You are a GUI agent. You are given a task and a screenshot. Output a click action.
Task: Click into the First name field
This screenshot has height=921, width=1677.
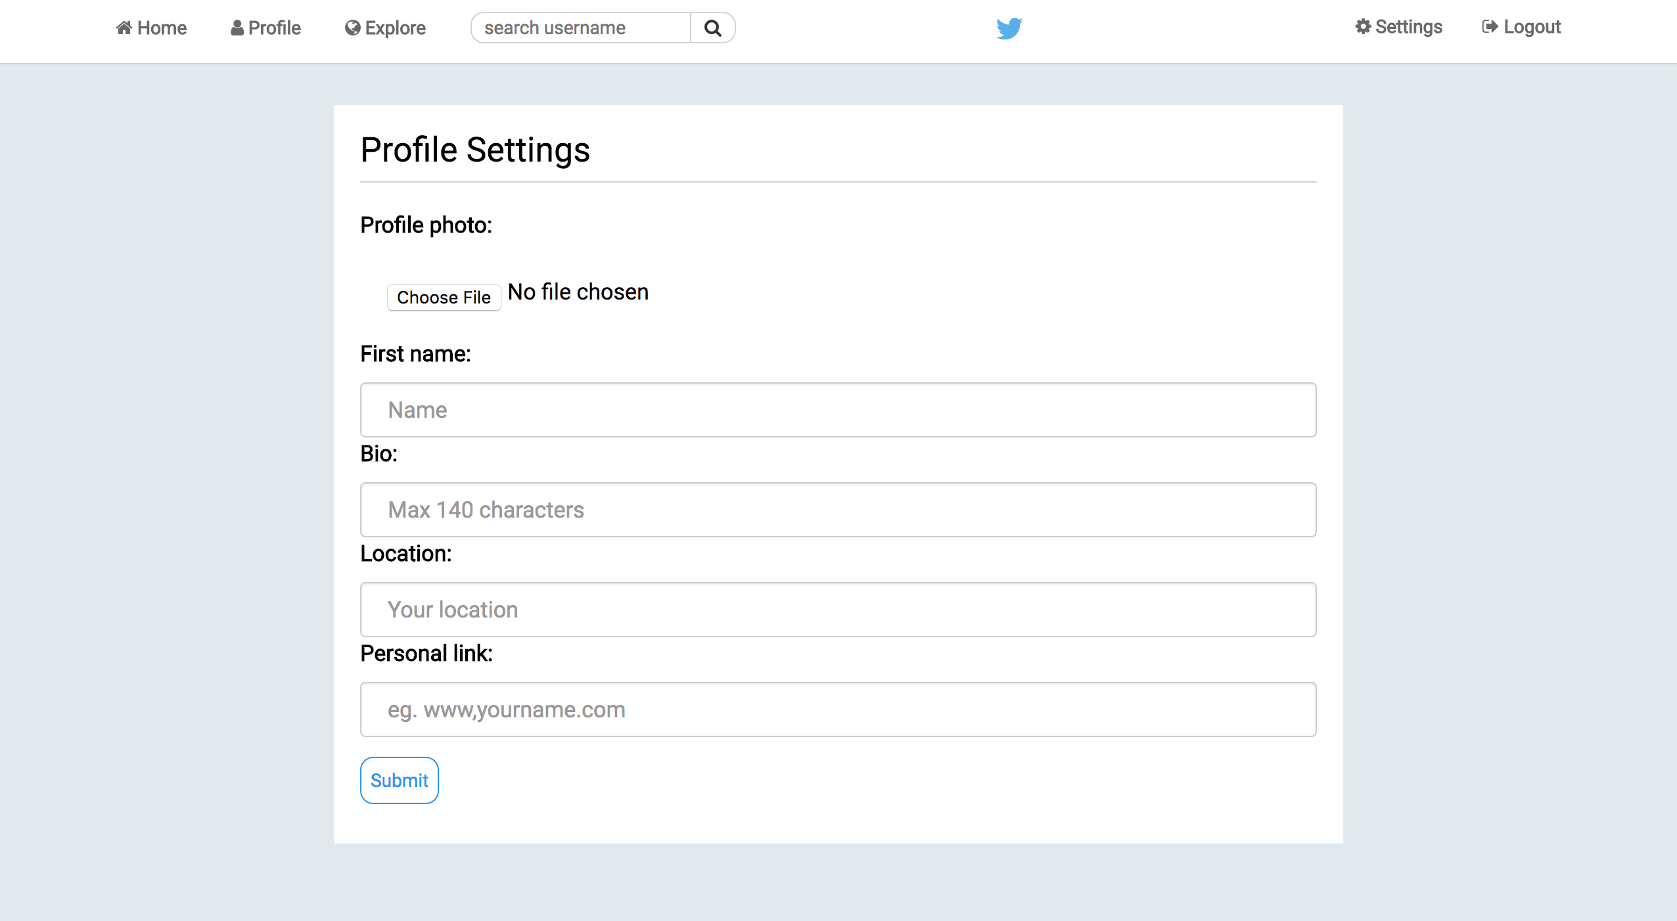coord(838,410)
